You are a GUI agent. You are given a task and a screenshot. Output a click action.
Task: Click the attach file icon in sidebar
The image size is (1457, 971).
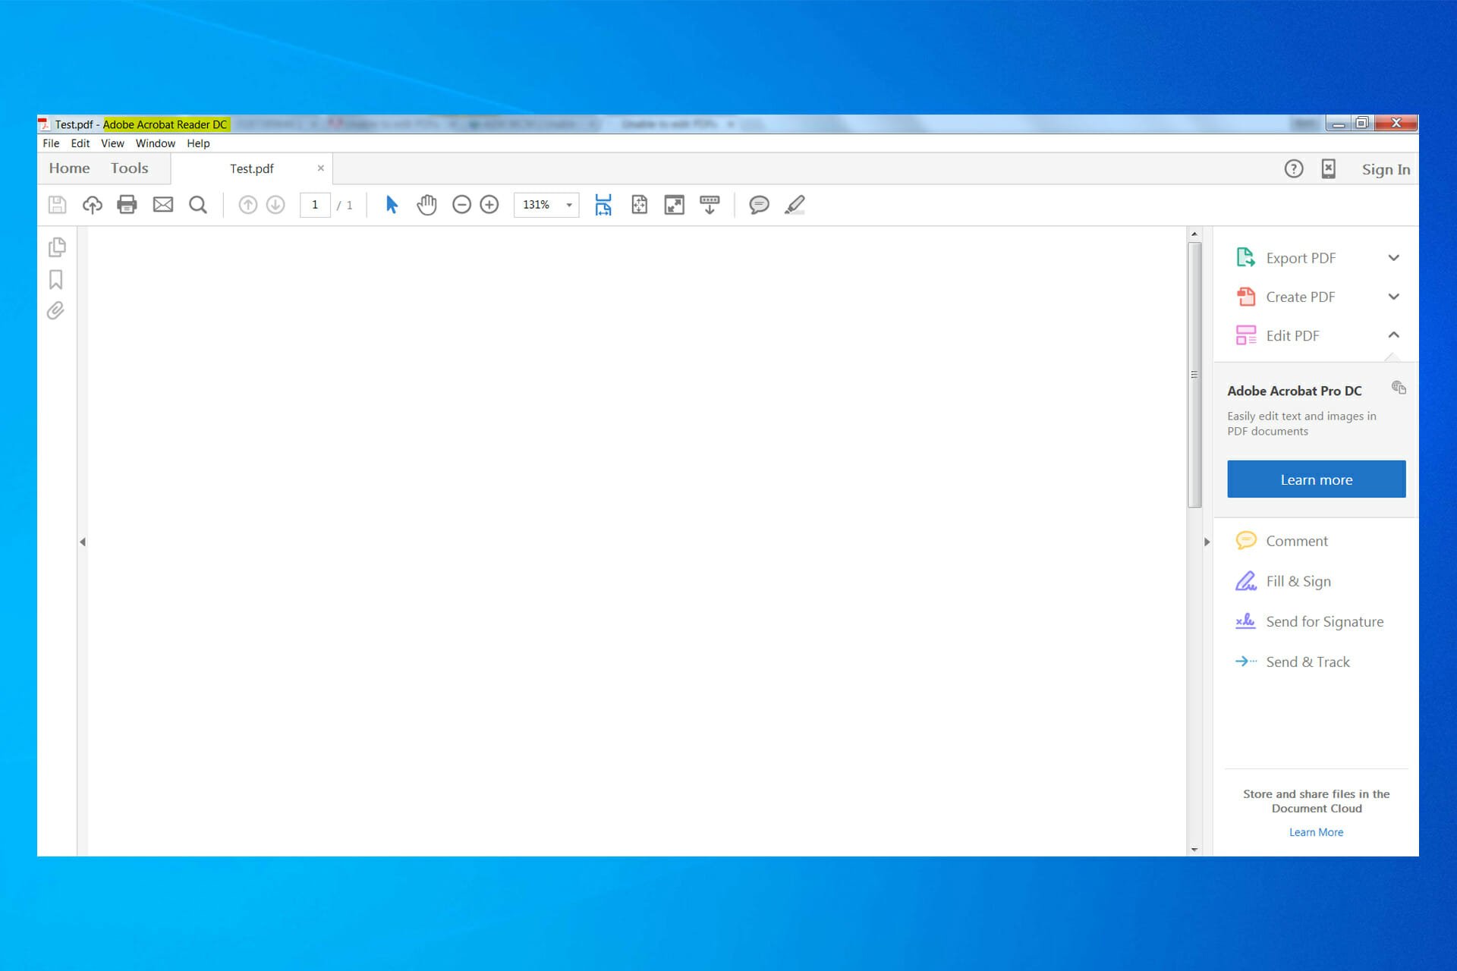(x=56, y=311)
